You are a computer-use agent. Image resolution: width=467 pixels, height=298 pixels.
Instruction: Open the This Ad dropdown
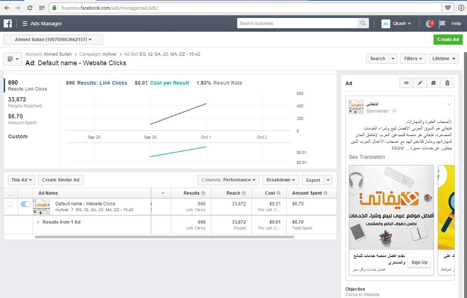(21, 180)
